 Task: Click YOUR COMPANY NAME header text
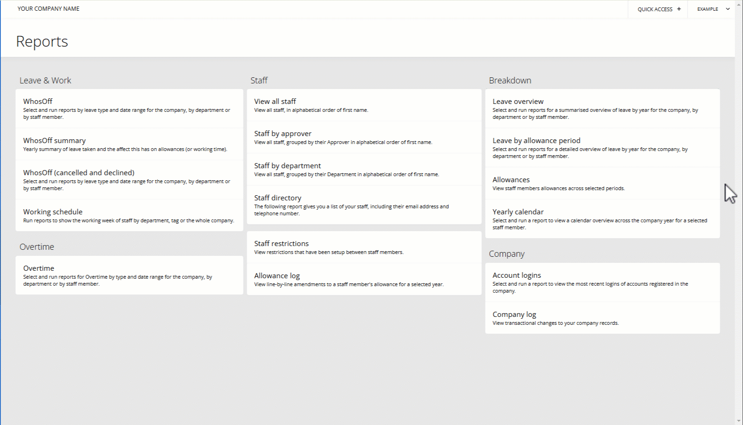point(48,9)
